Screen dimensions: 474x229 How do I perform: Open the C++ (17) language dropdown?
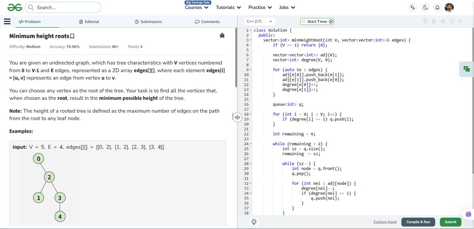click(x=259, y=21)
